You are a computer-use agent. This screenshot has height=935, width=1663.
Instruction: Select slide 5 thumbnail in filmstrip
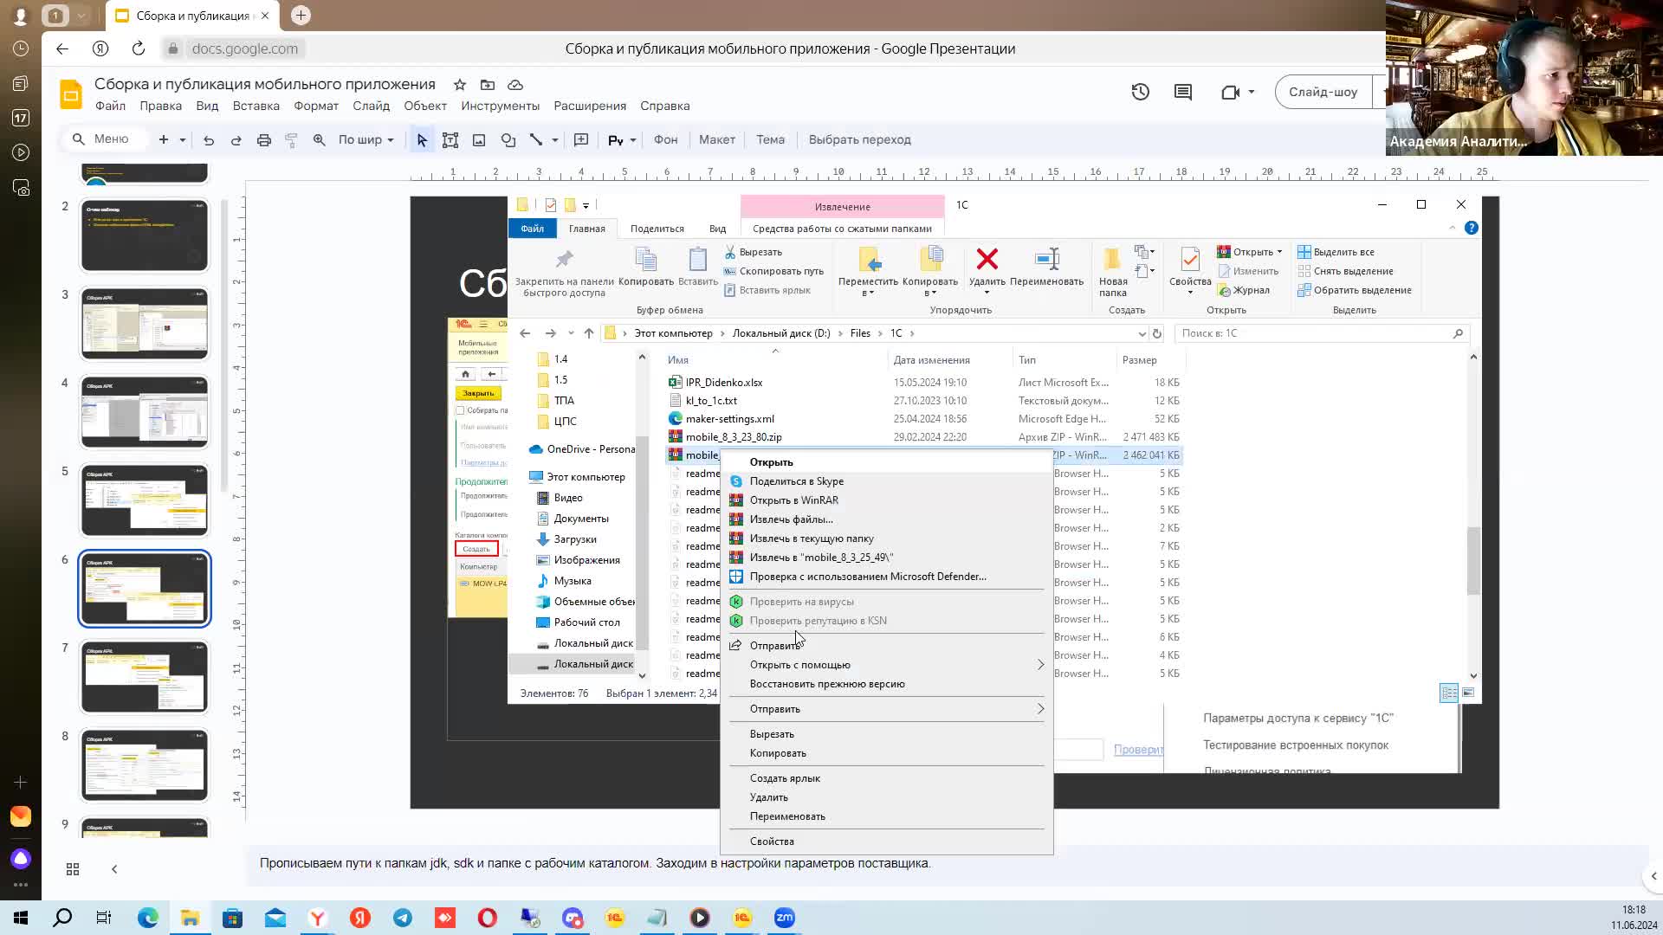pyautogui.click(x=145, y=500)
